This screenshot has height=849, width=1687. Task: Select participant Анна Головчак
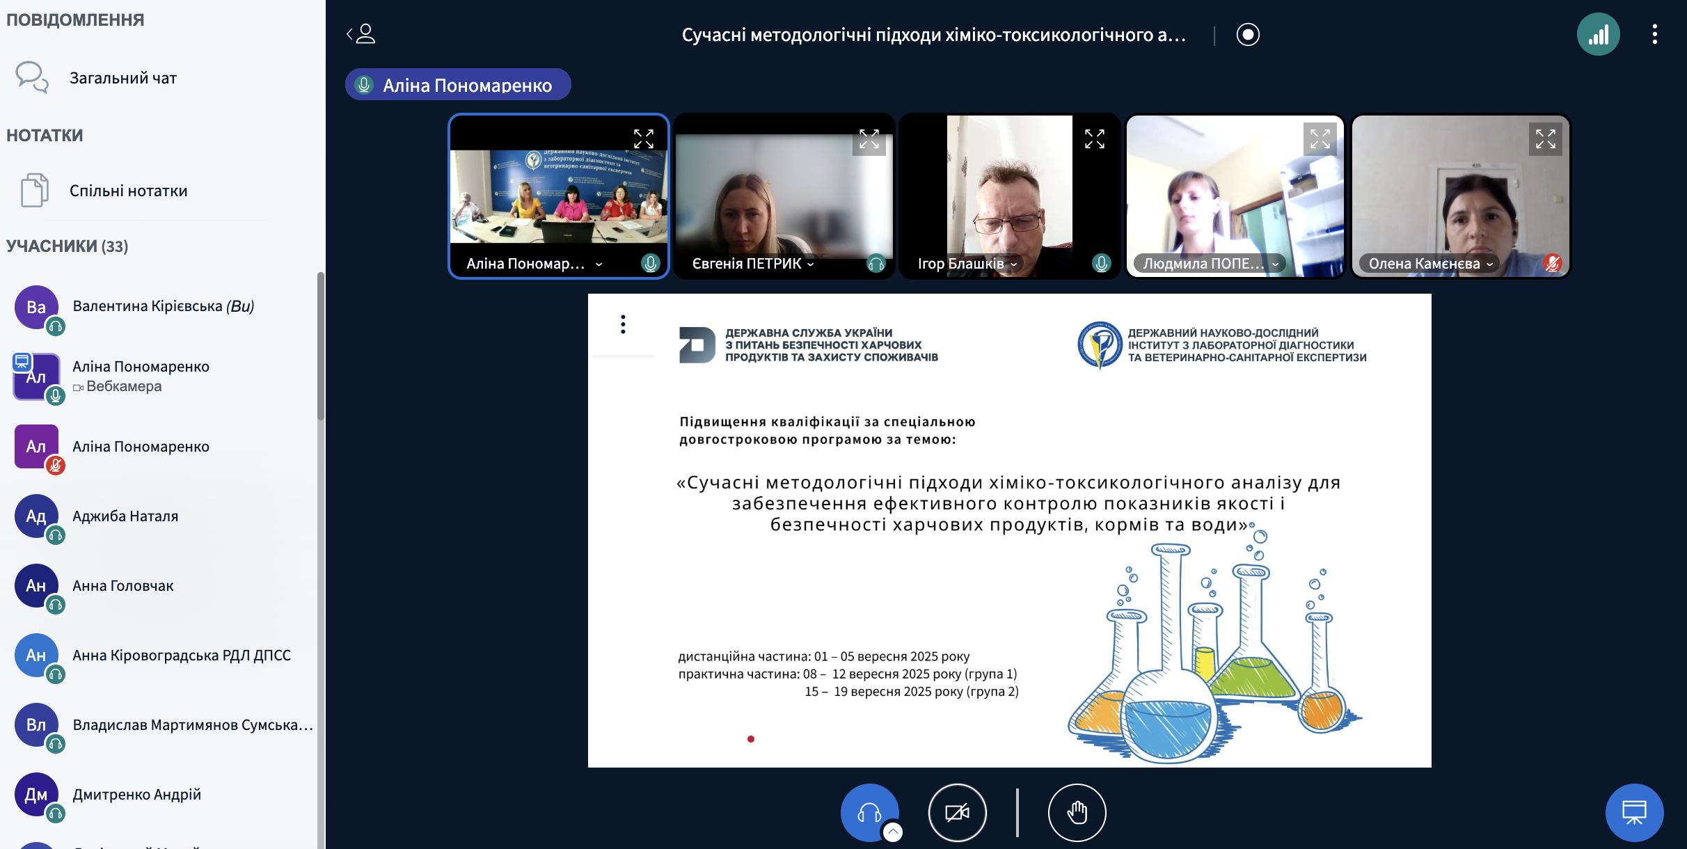tap(122, 586)
